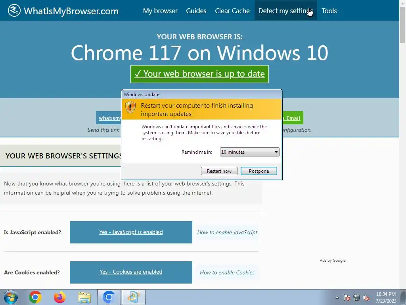Launch Firefox from the taskbar

[59, 297]
